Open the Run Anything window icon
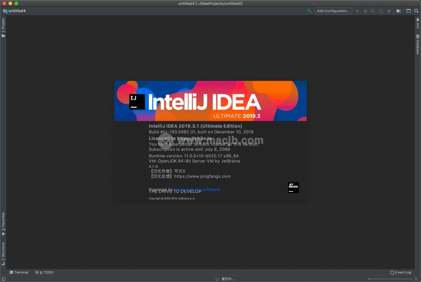 pyautogui.click(x=408, y=11)
